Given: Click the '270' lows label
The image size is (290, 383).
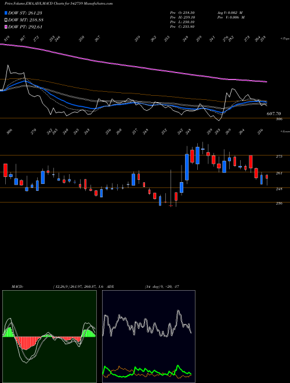Looking at the screenshot, I should click(34, 132).
